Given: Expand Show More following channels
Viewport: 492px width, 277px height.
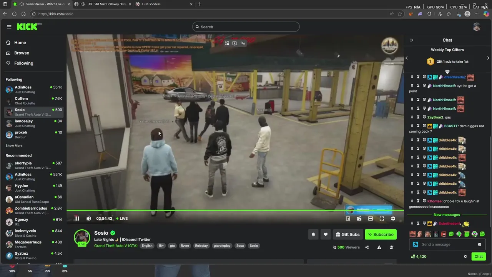Looking at the screenshot, I should [14, 146].
